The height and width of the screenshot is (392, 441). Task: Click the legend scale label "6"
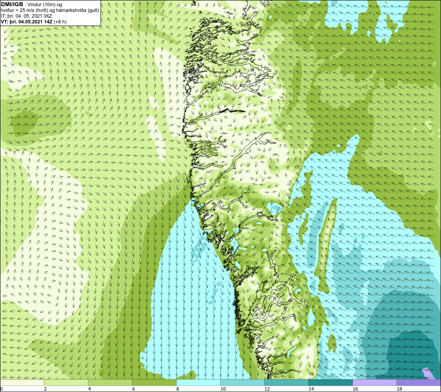(x=134, y=389)
